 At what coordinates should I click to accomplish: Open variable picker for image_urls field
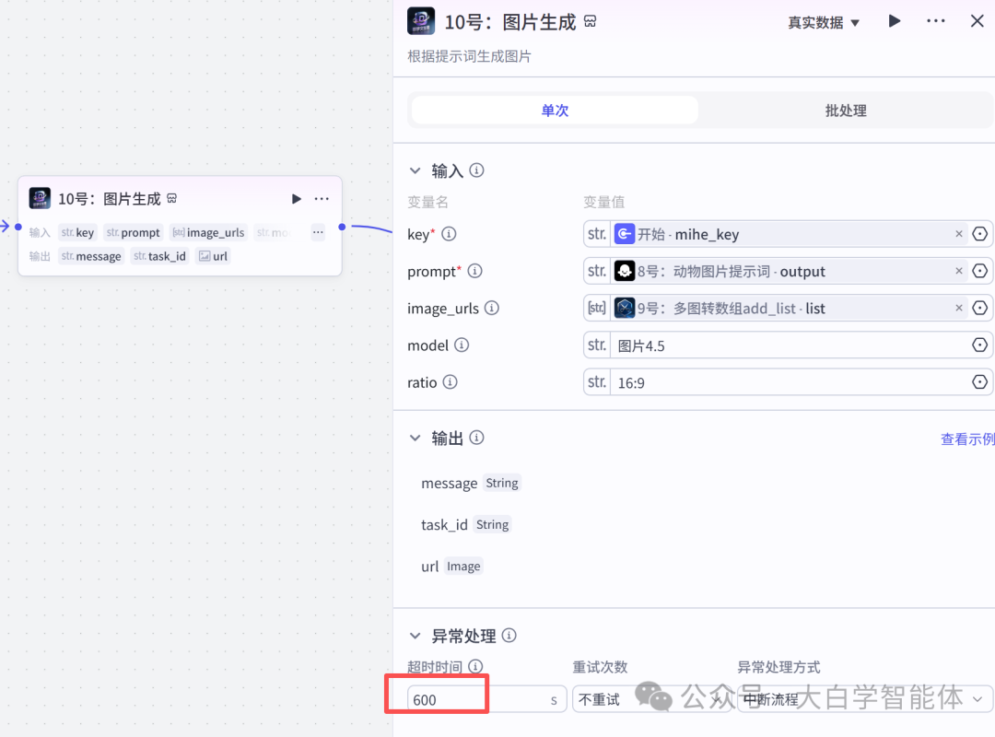[x=979, y=308]
